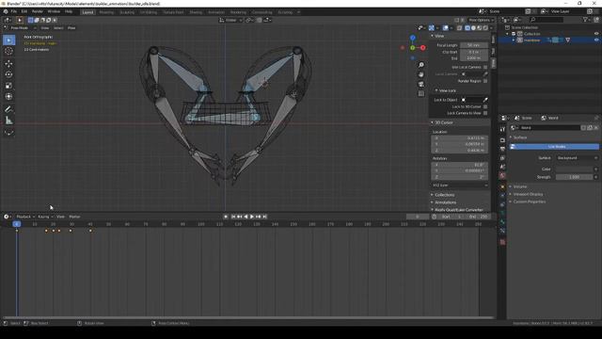Hide the selected armature eye icon
Viewport: 602px width, 339px height.
click(x=596, y=40)
